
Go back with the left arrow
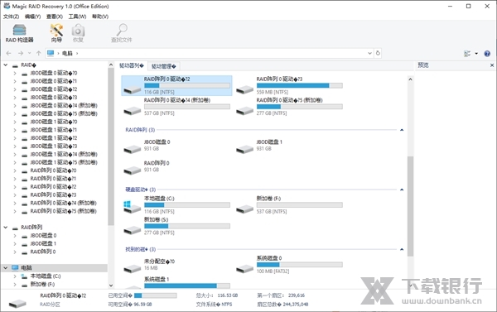pos(8,53)
